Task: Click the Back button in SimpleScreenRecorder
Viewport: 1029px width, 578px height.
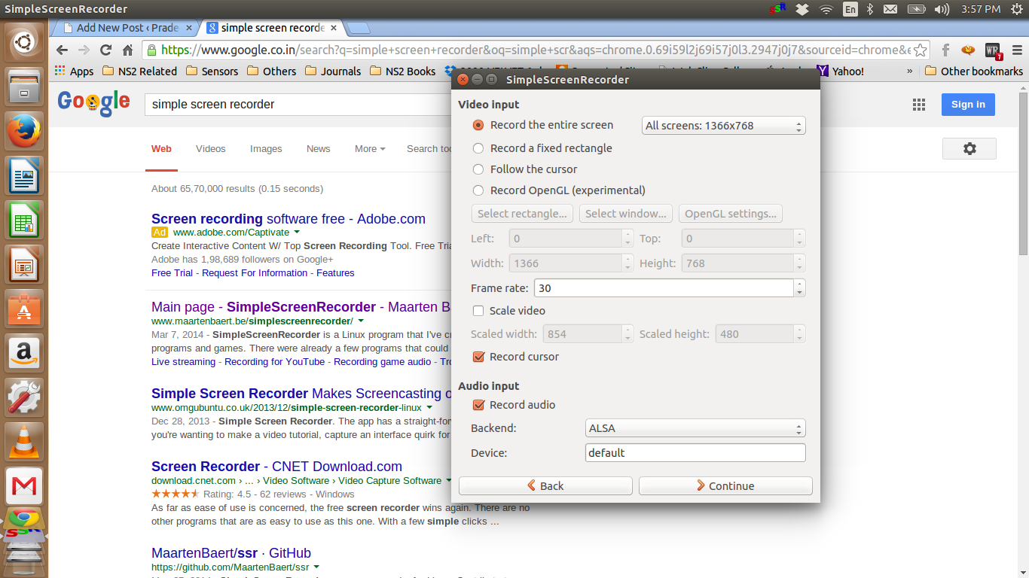Action: click(545, 486)
